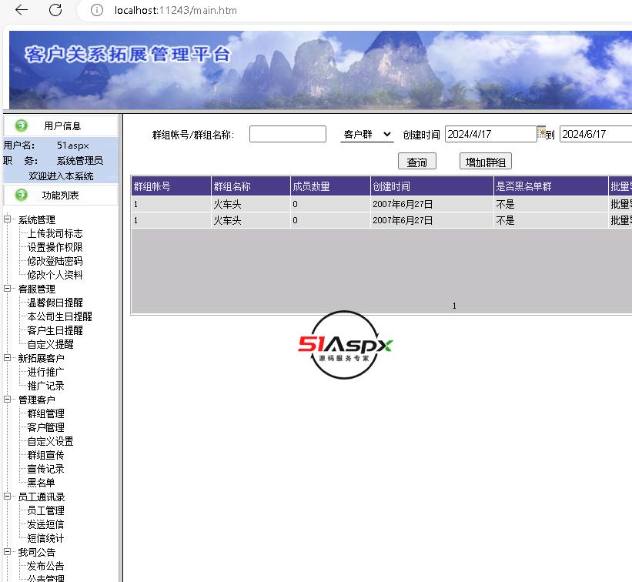Open 进行推广 in the tree

coord(45,372)
